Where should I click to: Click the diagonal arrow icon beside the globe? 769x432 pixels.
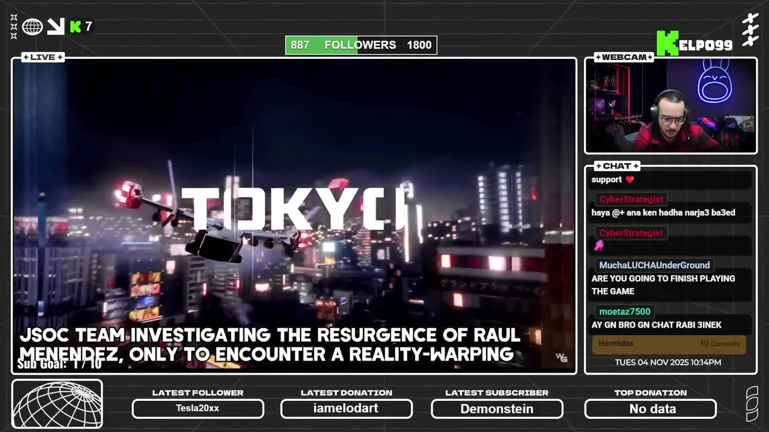pyautogui.click(x=56, y=26)
